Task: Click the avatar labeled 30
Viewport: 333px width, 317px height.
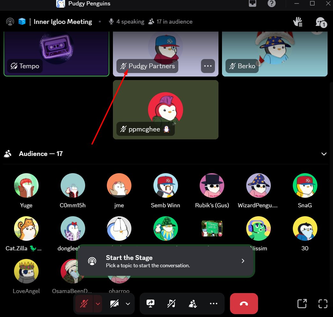Action: [x=305, y=228]
